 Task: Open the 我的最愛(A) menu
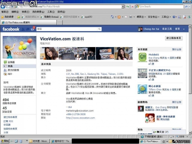pos(38,12)
